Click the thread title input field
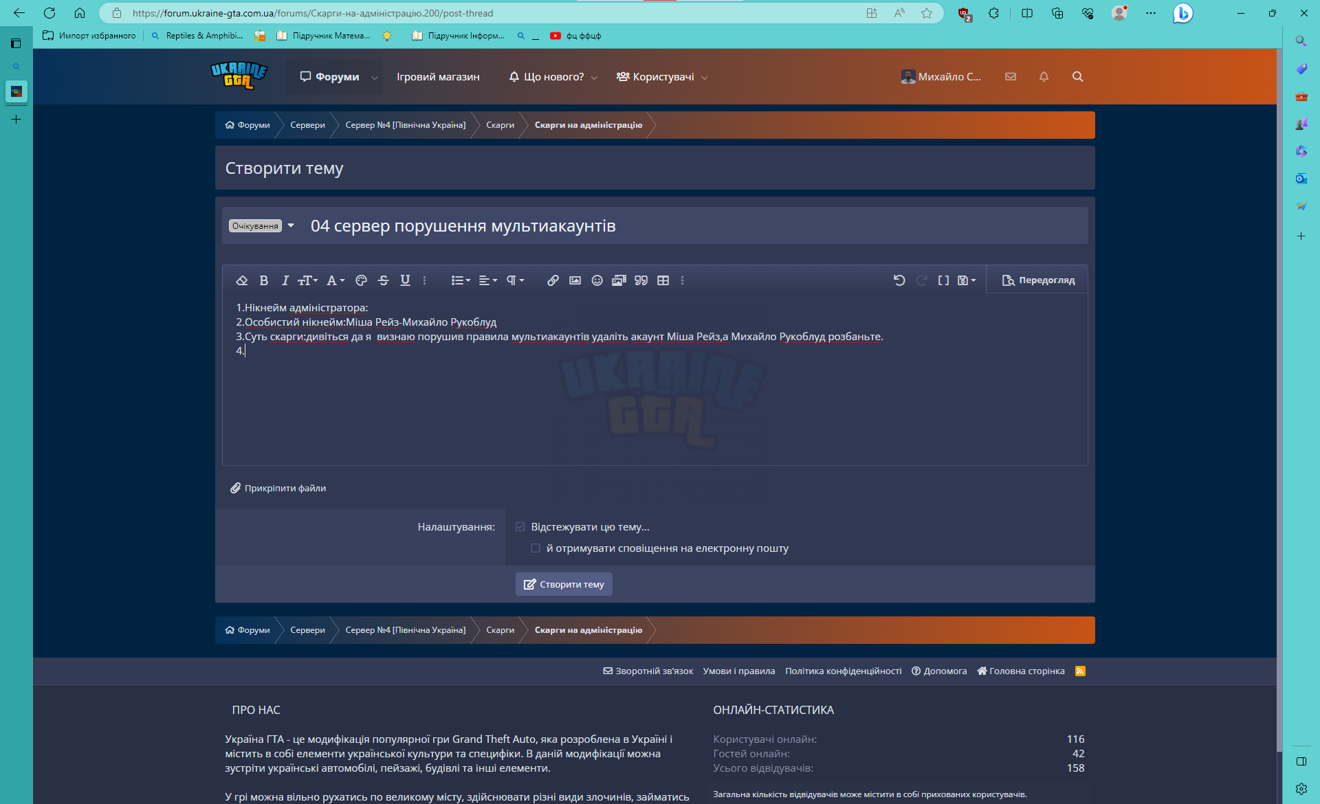Image resolution: width=1320 pixels, height=804 pixels. pyautogui.click(x=694, y=226)
